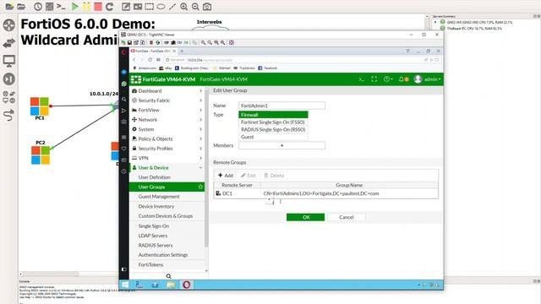
Task: Open File Explorer on remote taskbar
Action: click(171, 285)
